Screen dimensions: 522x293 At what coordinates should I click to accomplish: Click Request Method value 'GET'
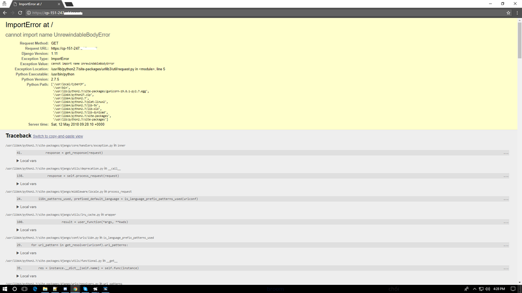coord(55,43)
